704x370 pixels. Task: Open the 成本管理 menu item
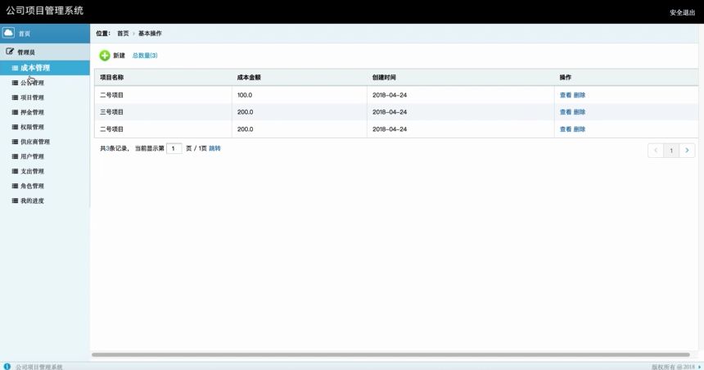click(x=45, y=68)
